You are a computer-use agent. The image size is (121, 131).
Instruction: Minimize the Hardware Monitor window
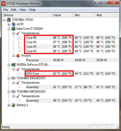98,2
